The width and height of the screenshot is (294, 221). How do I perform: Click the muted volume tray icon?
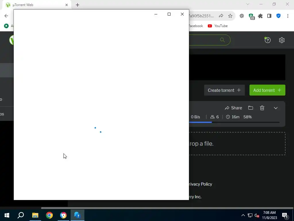click(257, 215)
